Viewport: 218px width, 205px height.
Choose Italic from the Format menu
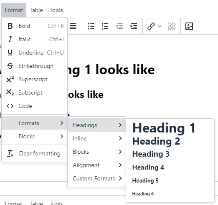(x=35, y=39)
